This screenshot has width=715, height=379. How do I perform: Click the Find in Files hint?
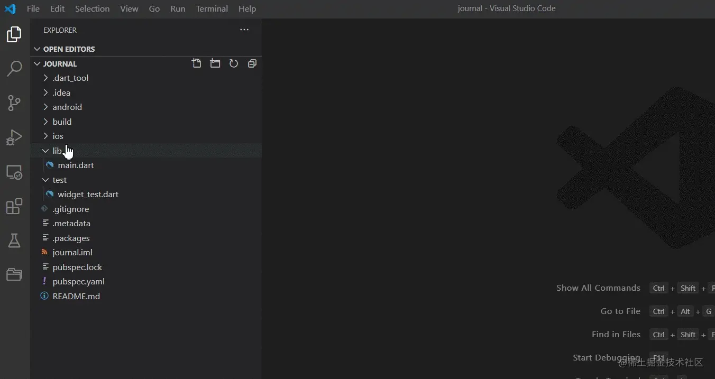click(x=616, y=334)
